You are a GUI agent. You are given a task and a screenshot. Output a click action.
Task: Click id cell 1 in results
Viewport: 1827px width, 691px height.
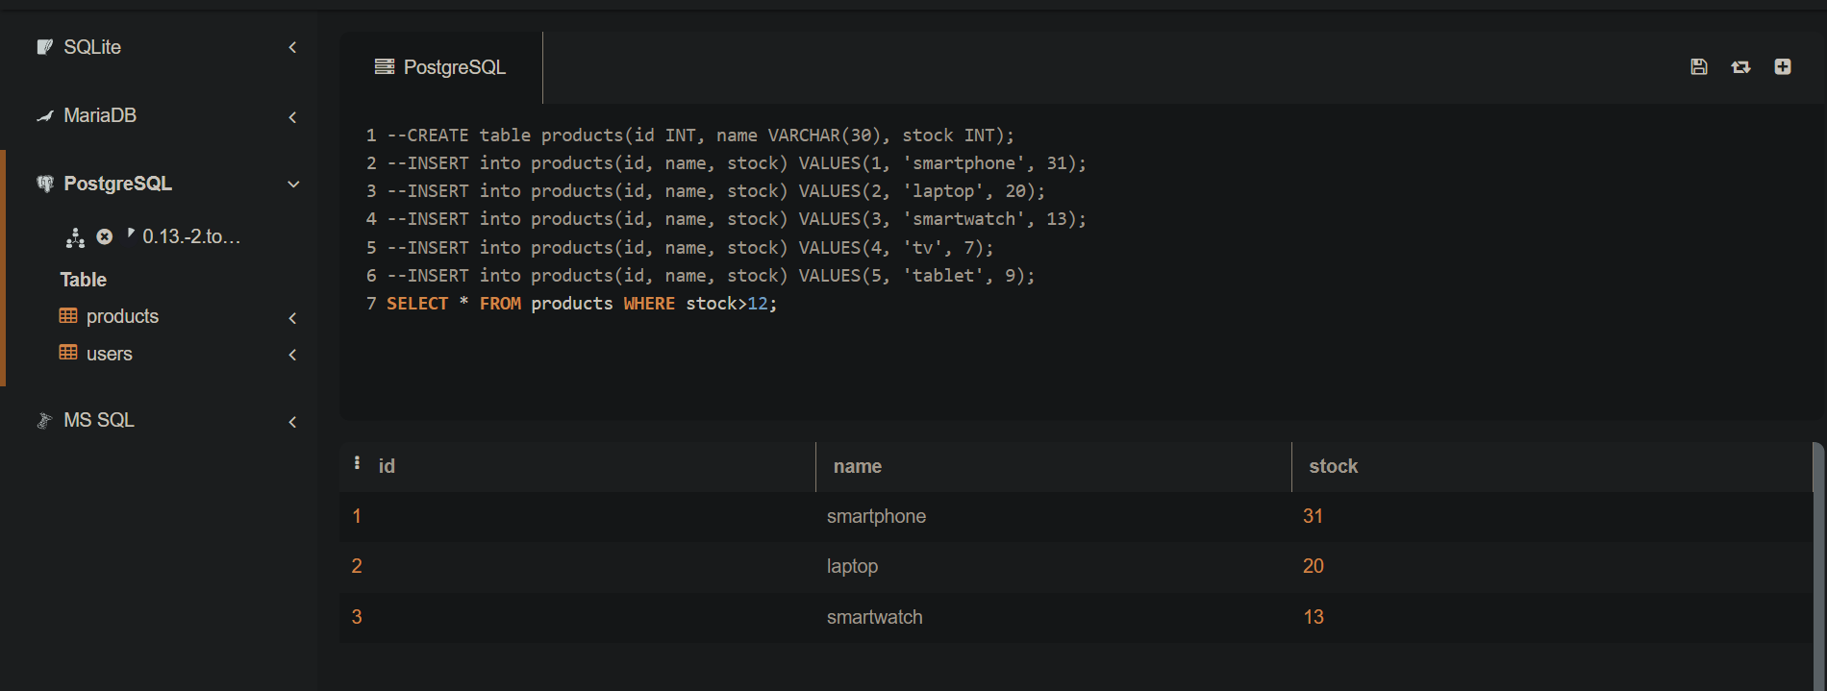click(357, 516)
